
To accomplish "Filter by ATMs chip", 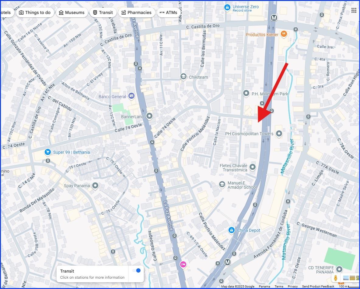I will pyautogui.click(x=168, y=12).
